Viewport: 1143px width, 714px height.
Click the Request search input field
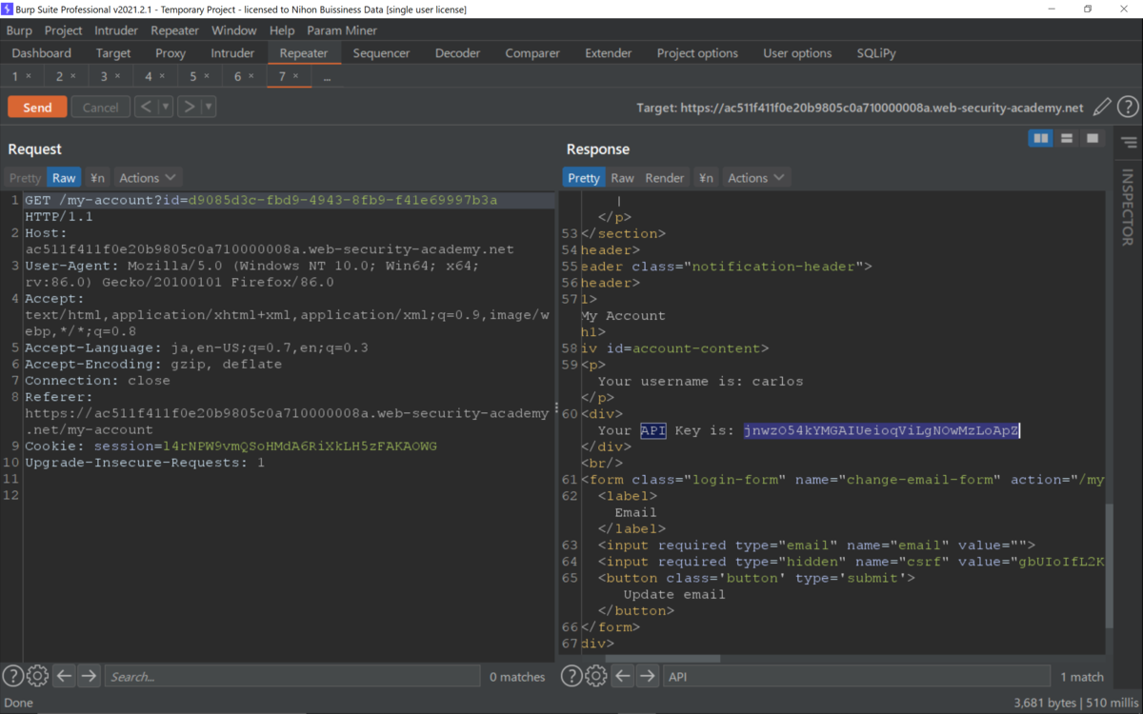[292, 676]
